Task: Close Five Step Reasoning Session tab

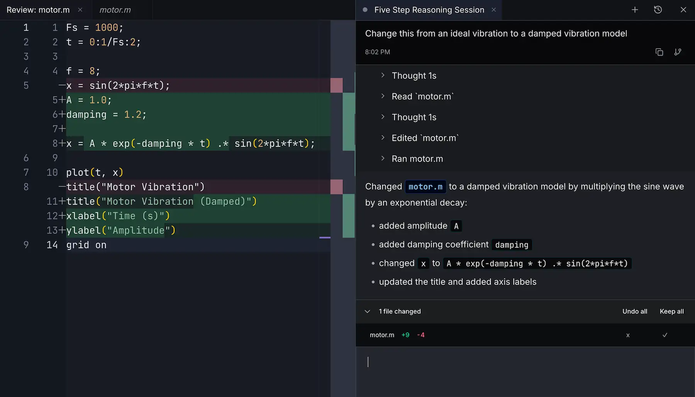Action: pyautogui.click(x=493, y=10)
